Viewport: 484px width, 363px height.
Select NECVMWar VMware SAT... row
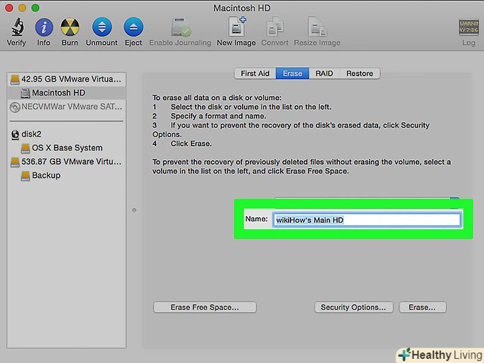66,107
